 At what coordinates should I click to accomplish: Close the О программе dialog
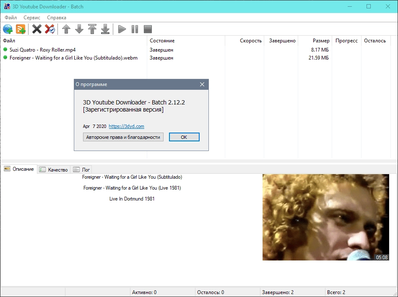[202, 84]
